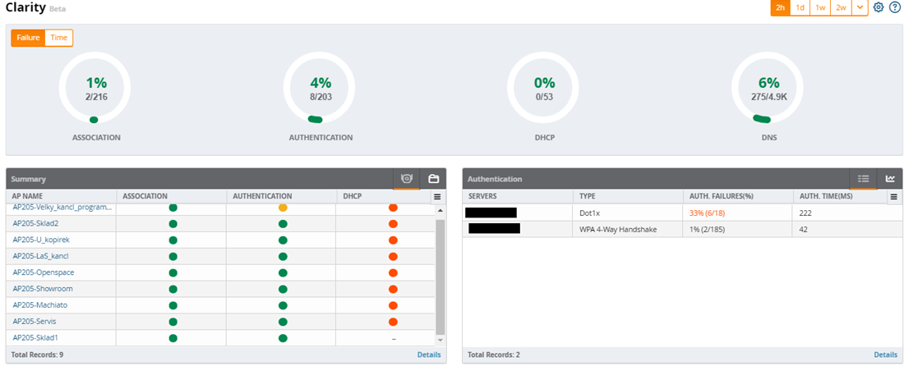Click the 33% (6/18) failures value
Screen dimensions: 904x375
pos(708,213)
